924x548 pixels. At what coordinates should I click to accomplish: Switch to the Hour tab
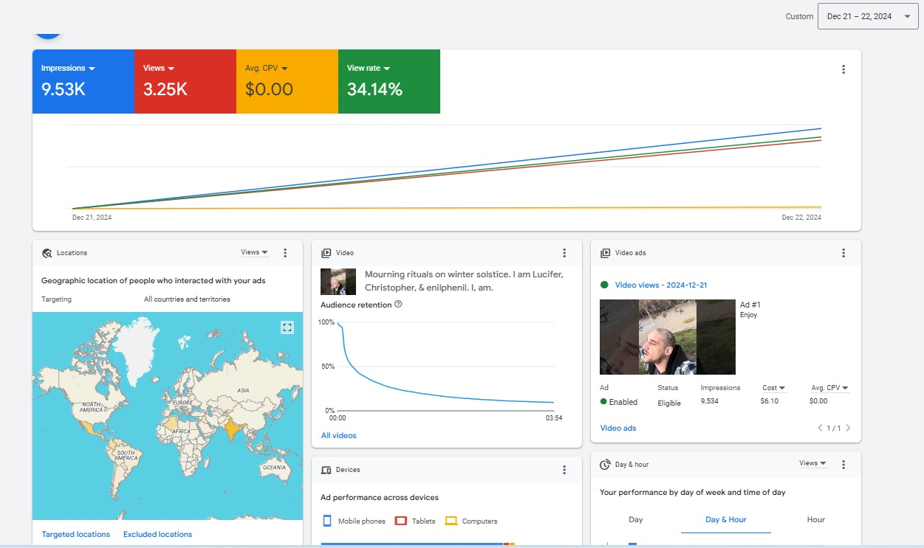(815, 519)
